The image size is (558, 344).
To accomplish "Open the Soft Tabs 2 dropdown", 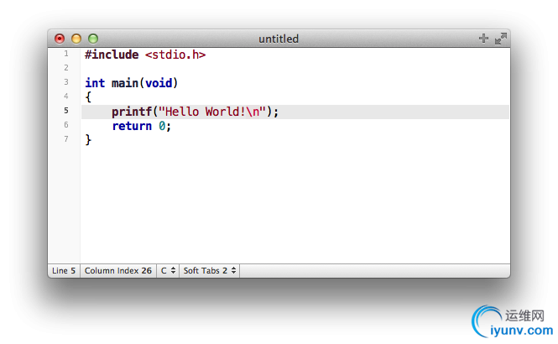I will pyautogui.click(x=210, y=271).
